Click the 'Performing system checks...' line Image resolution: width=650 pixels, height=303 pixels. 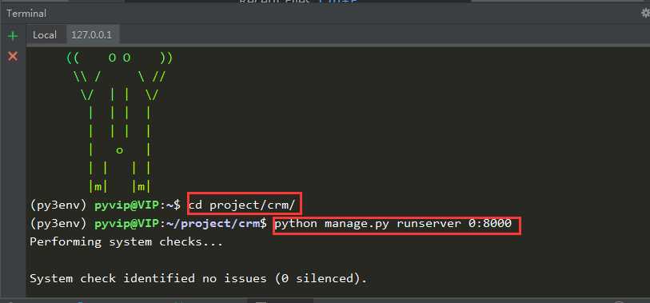[x=126, y=241]
